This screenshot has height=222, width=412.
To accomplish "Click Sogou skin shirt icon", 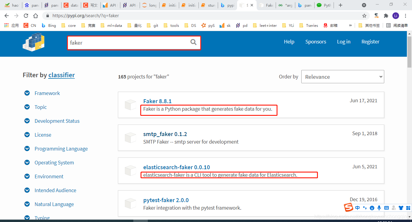I will click(x=401, y=208).
